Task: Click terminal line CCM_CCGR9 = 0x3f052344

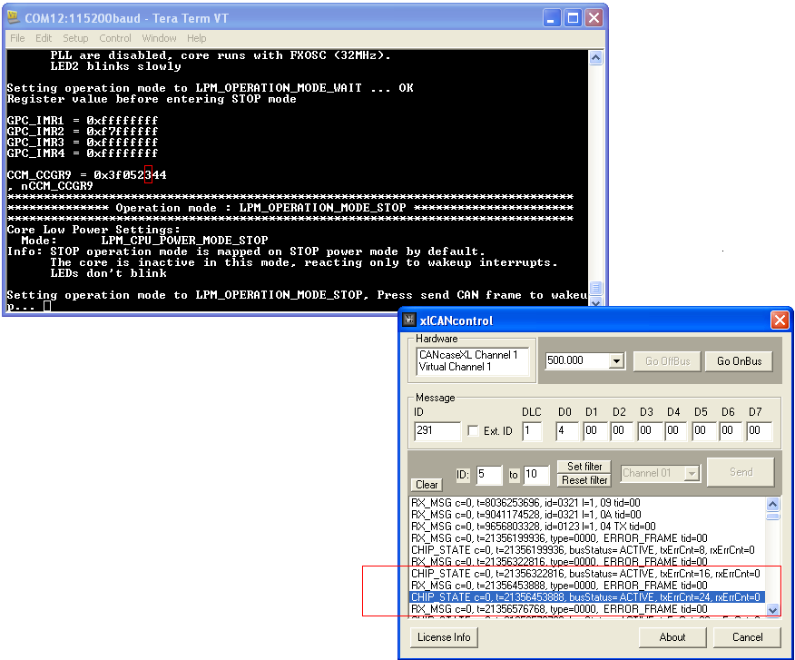Action: (86, 175)
